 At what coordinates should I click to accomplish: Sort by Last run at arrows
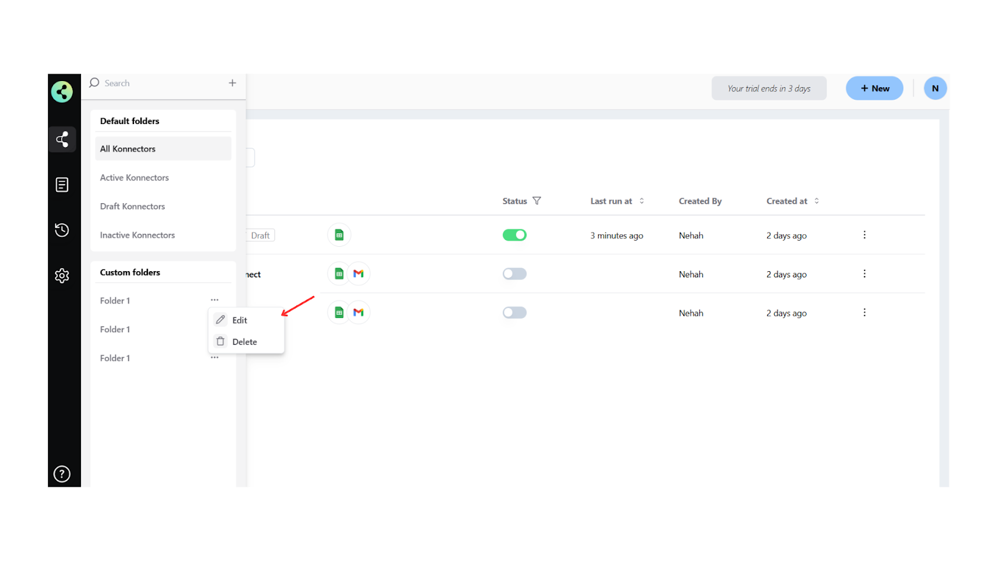642,201
